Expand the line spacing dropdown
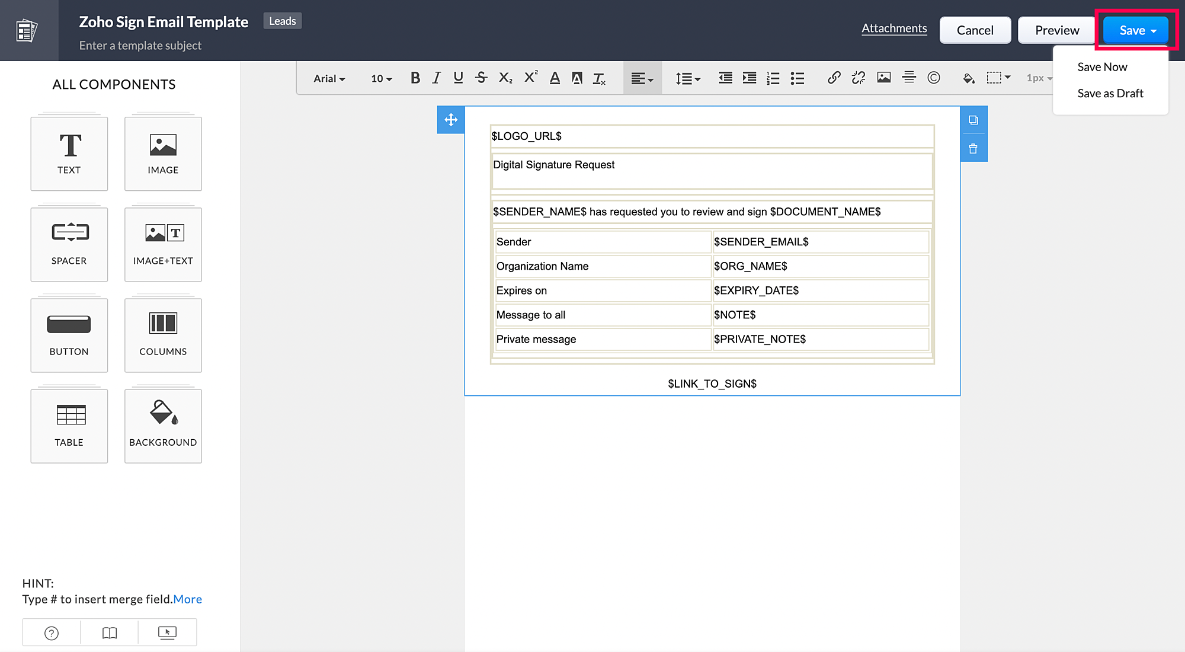 pos(688,78)
